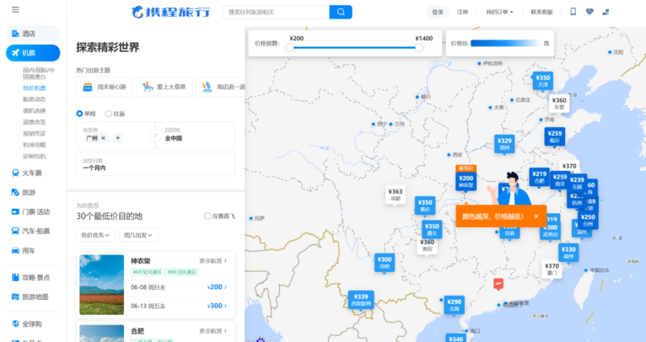The width and height of the screenshot is (646, 342).
Task: Click the ¥1400 maximum price slider handle
Action: (x=419, y=48)
